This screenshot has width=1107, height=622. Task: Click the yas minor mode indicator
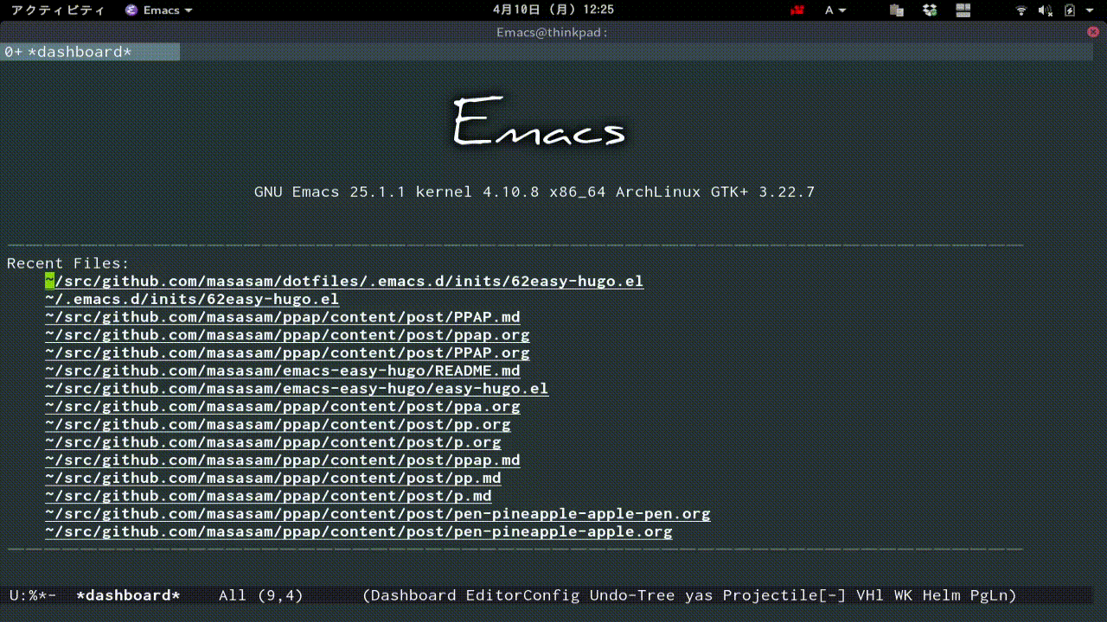699,595
